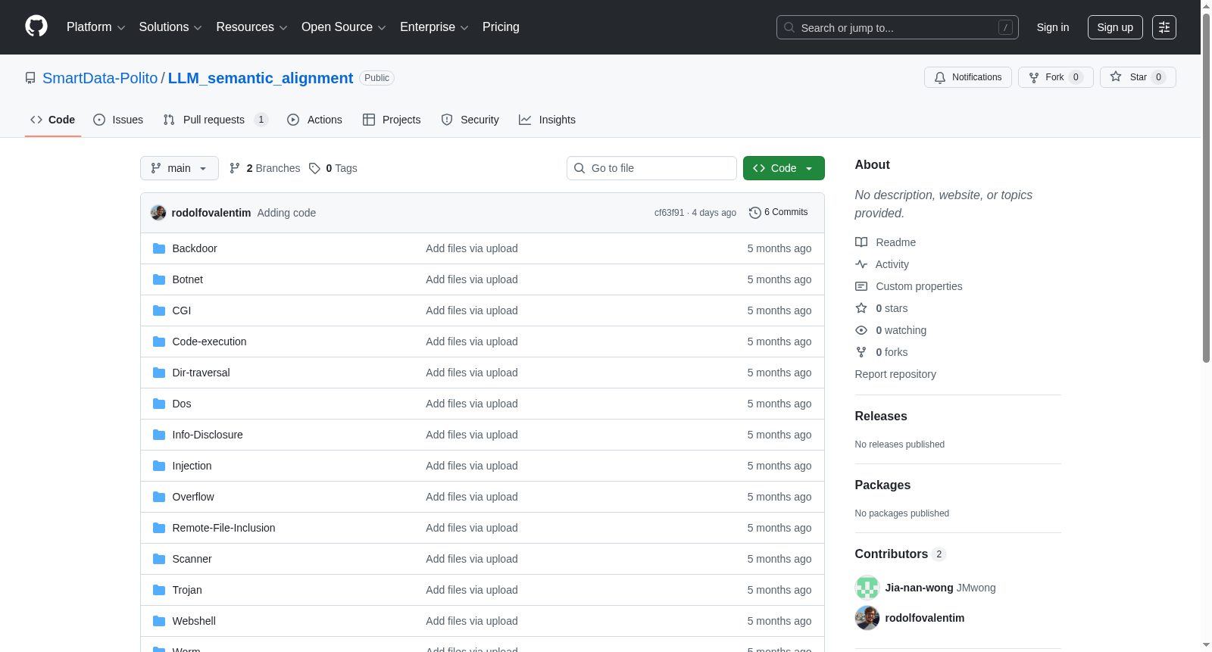Open the Botnet folder icon

coord(159,279)
